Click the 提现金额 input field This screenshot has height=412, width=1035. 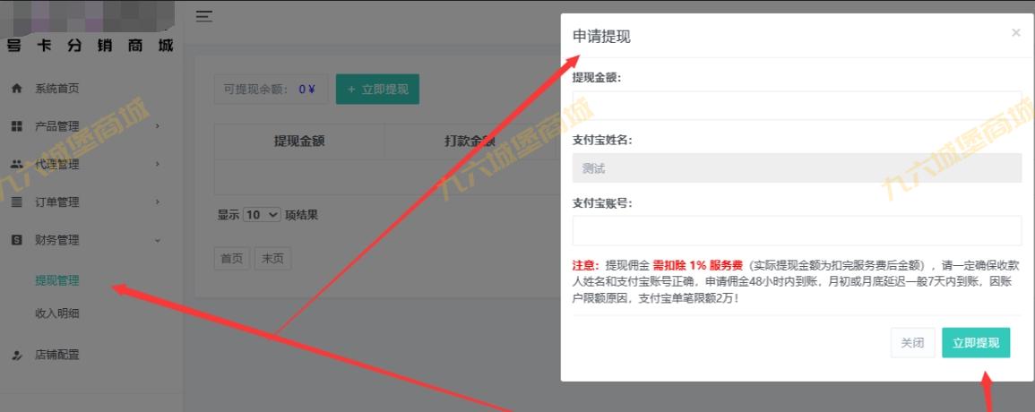(797, 106)
